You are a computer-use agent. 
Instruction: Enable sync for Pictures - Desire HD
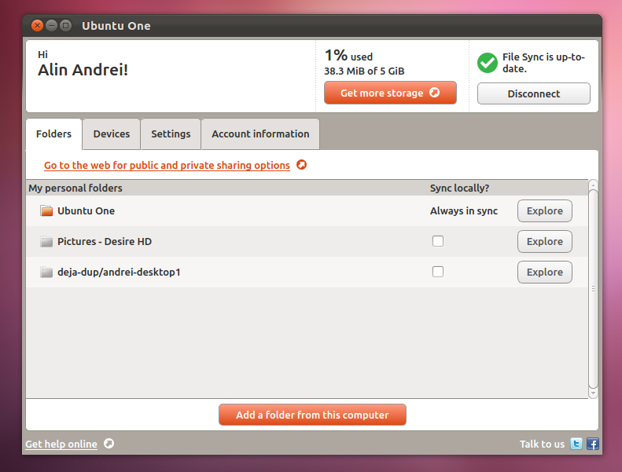pos(438,241)
